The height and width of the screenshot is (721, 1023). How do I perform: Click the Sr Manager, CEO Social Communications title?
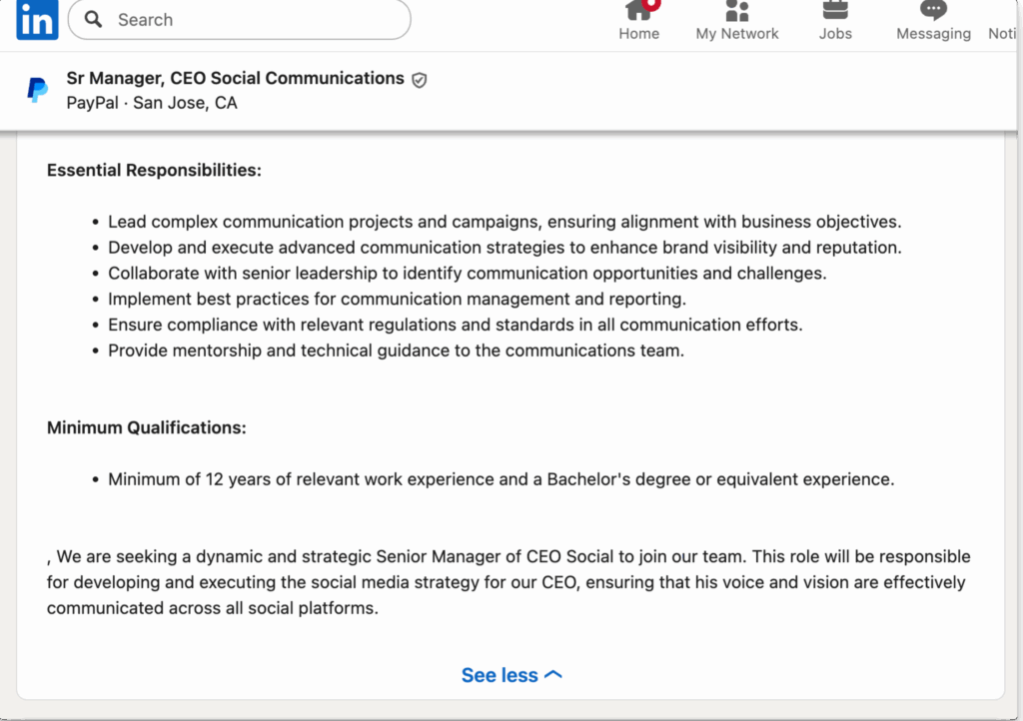235,78
